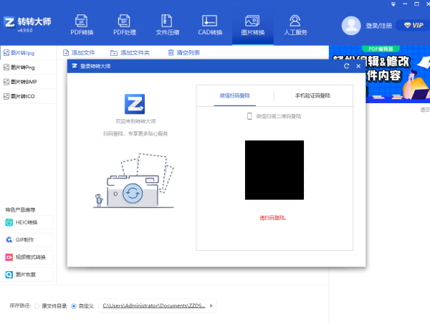Click the VIP badge
This screenshot has height=324, width=430.
click(x=413, y=25)
